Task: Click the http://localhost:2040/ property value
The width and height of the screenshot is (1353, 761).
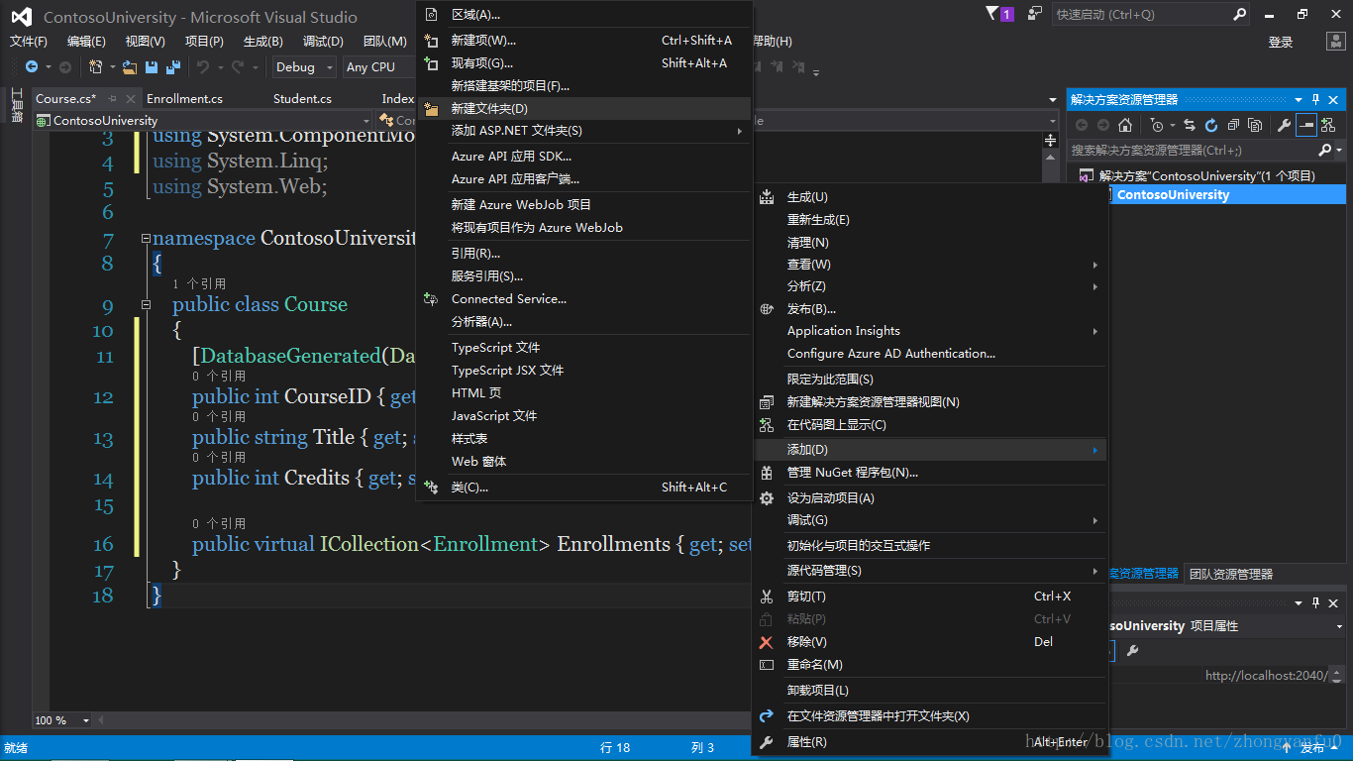Action: [1266, 675]
